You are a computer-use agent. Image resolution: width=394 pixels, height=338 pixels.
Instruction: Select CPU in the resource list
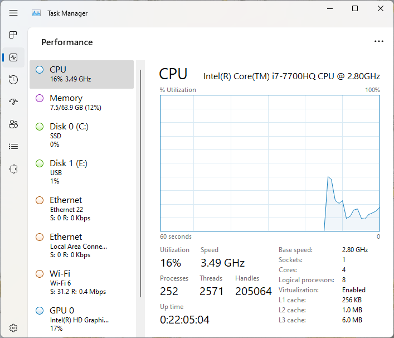(x=82, y=74)
